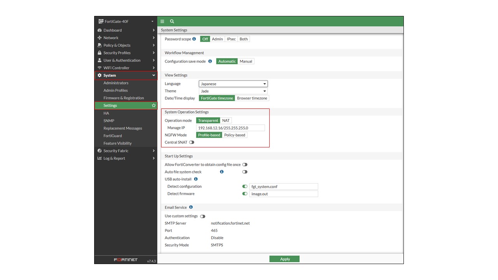Image resolution: width=498 pixels, height=280 pixels.
Task: Click the USB auto-install info icon
Action: pyautogui.click(x=196, y=179)
